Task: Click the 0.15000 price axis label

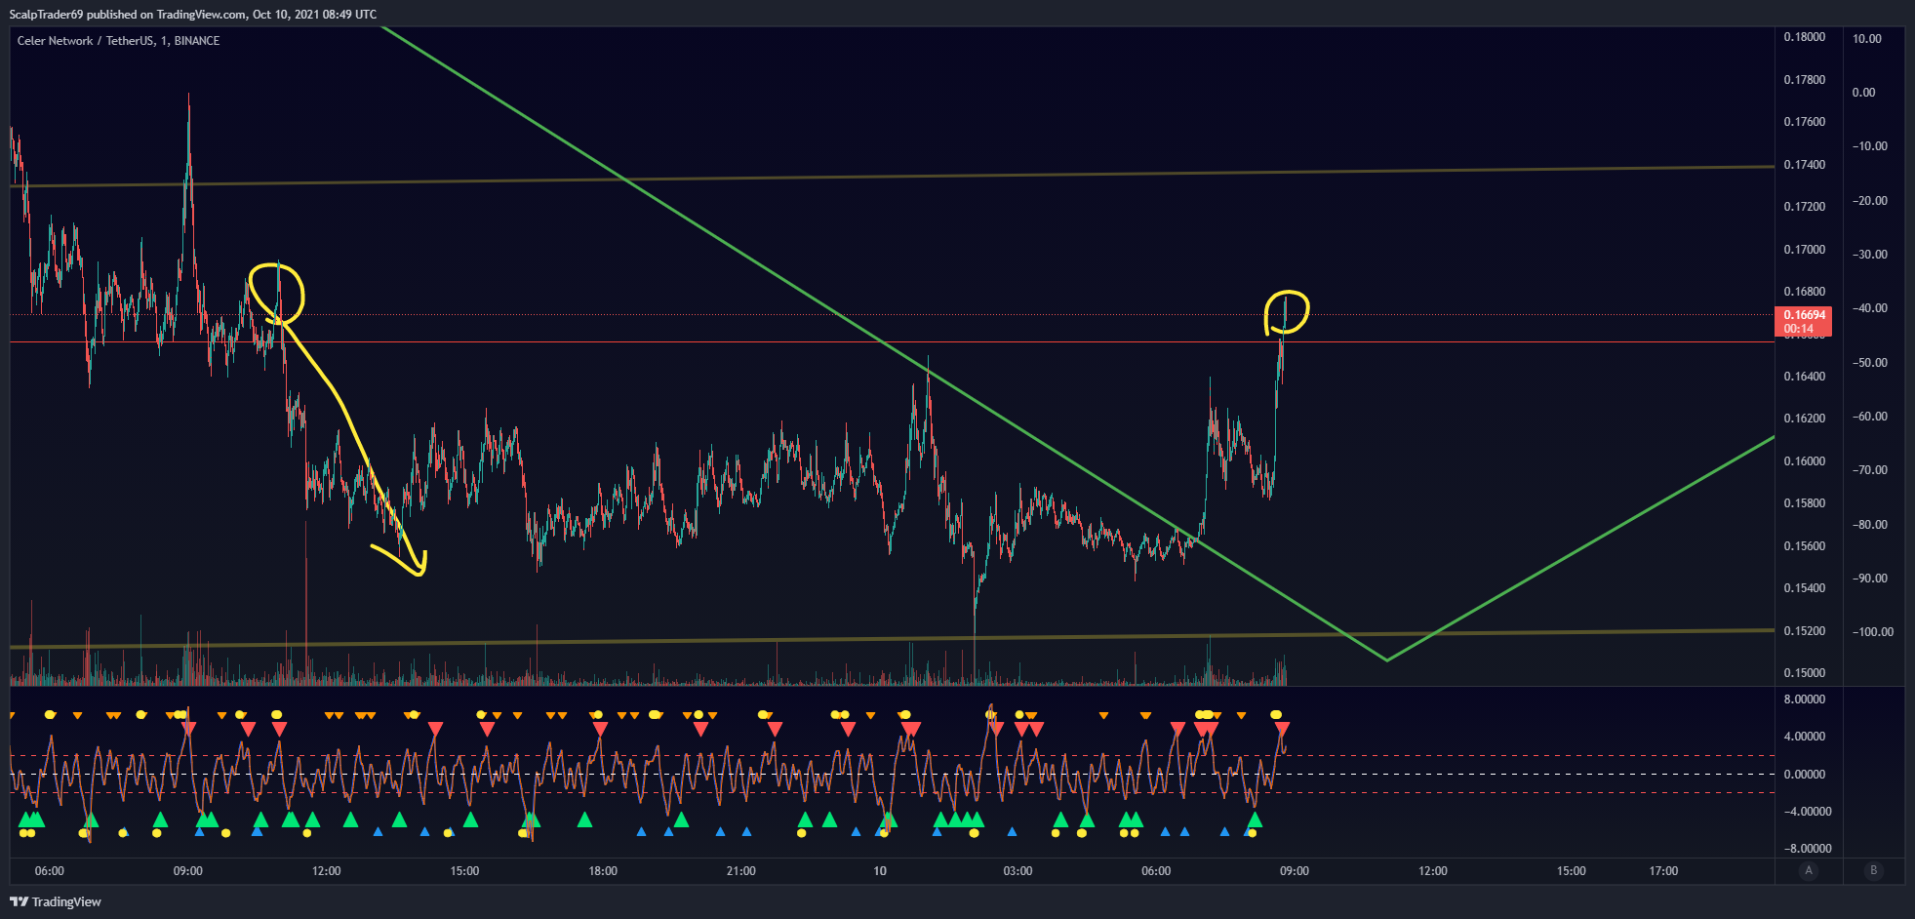Action: 1805,673
